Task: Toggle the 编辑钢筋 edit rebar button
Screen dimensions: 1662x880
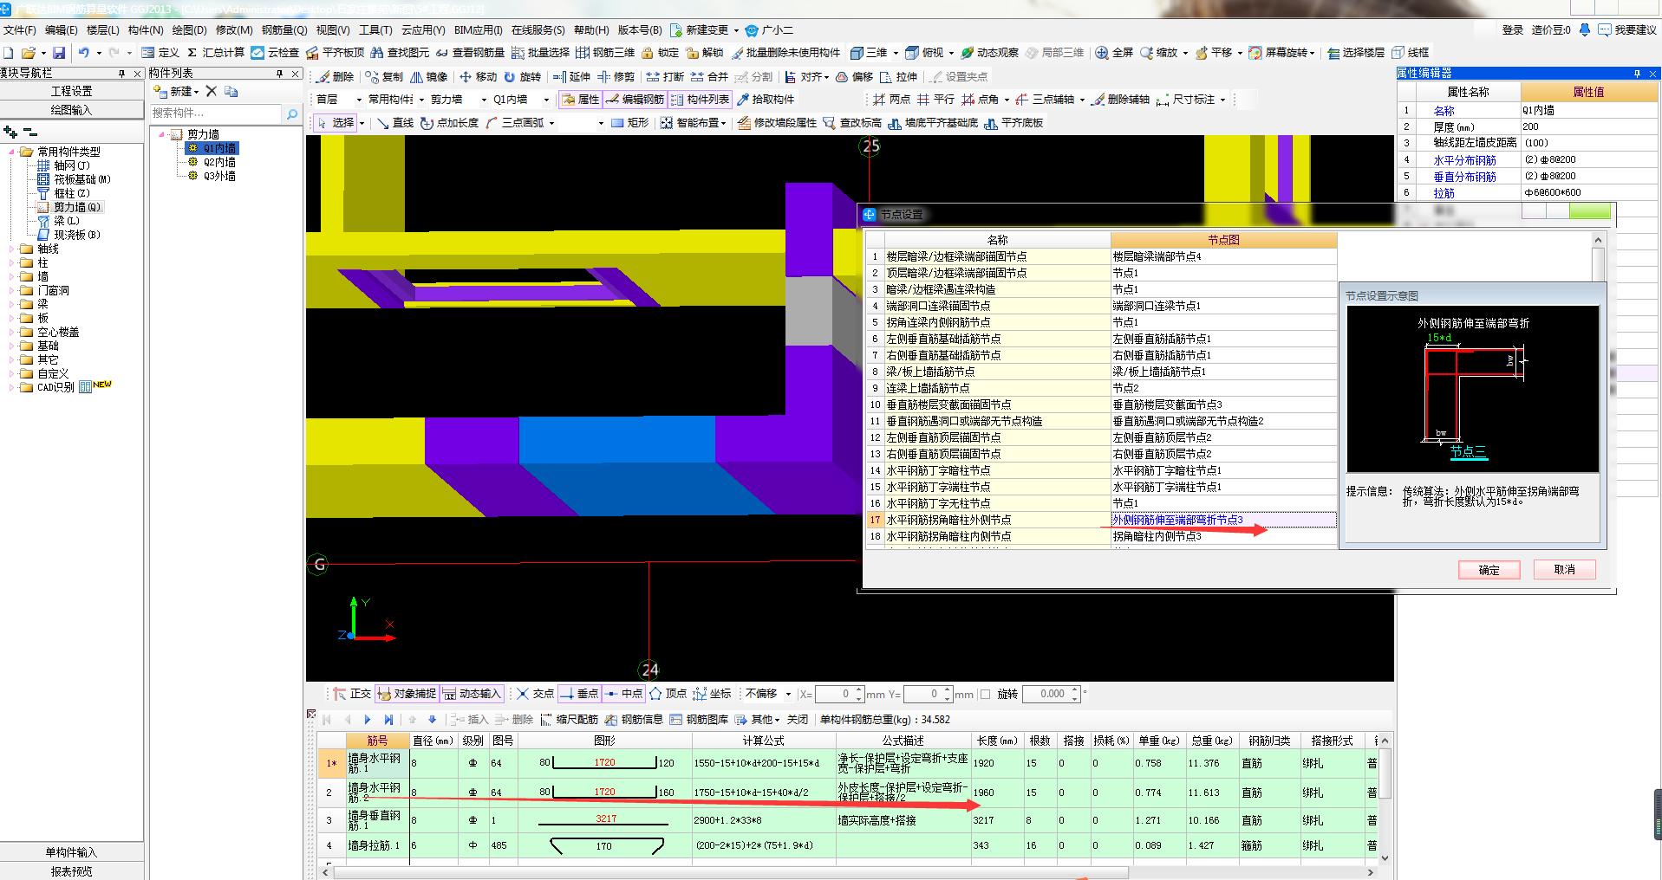Action: (x=635, y=100)
